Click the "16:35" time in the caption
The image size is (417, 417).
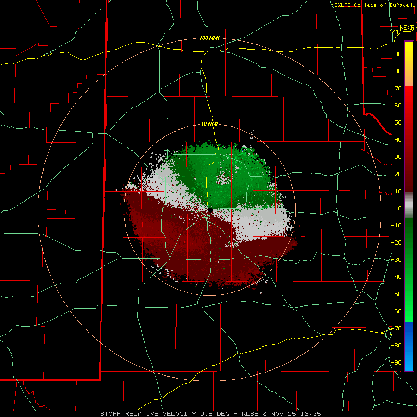pyautogui.click(x=310, y=414)
